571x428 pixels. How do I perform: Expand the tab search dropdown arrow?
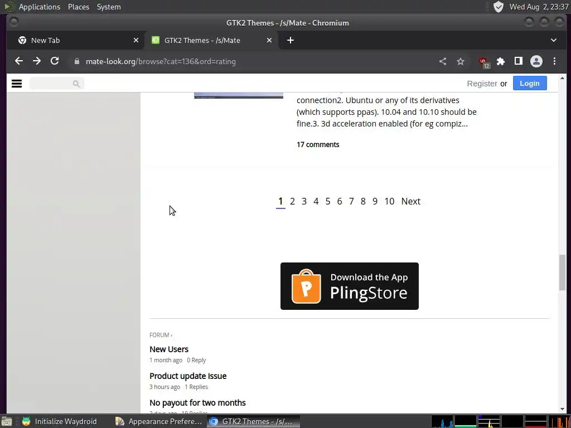[x=554, y=40]
